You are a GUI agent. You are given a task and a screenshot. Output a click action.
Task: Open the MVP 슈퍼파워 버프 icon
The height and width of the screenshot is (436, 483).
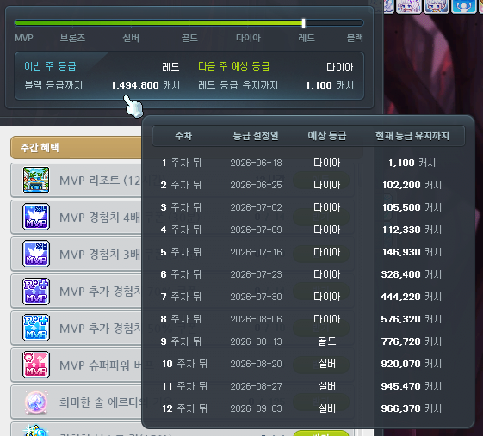tap(36, 365)
